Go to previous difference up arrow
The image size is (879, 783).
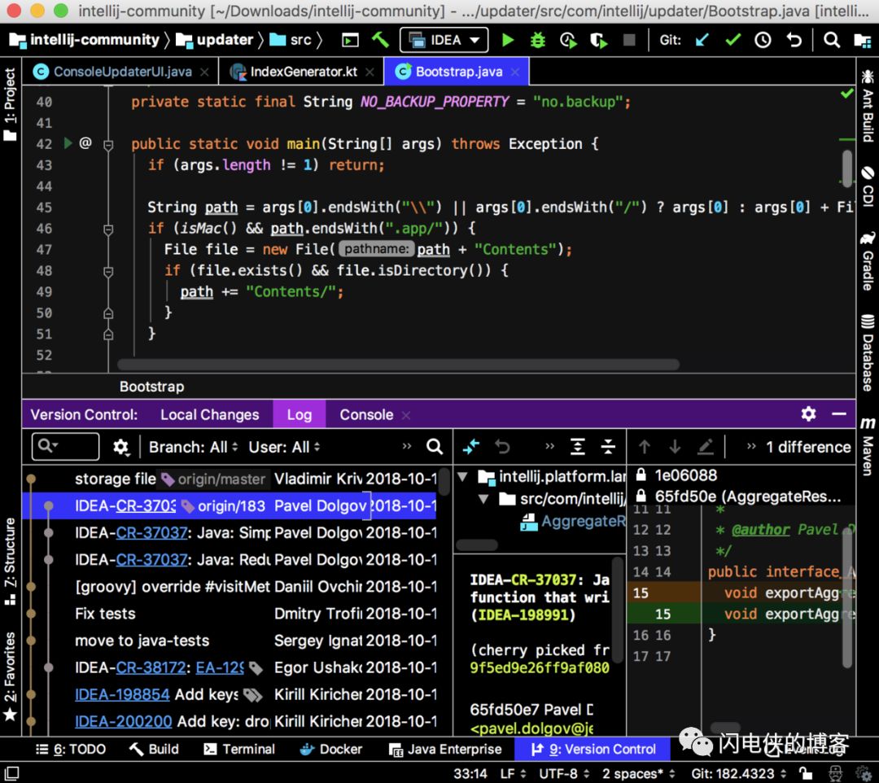click(644, 447)
